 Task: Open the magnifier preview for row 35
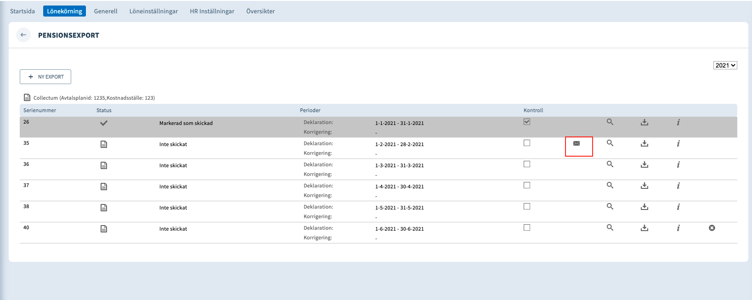610,143
